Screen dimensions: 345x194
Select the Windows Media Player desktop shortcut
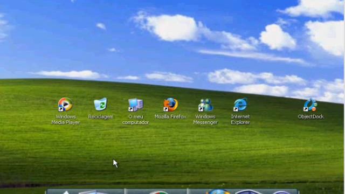point(65,105)
